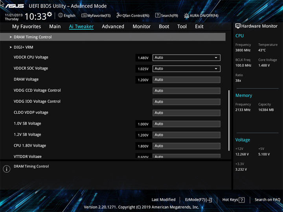Click the ASUS logo

(15, 6)
